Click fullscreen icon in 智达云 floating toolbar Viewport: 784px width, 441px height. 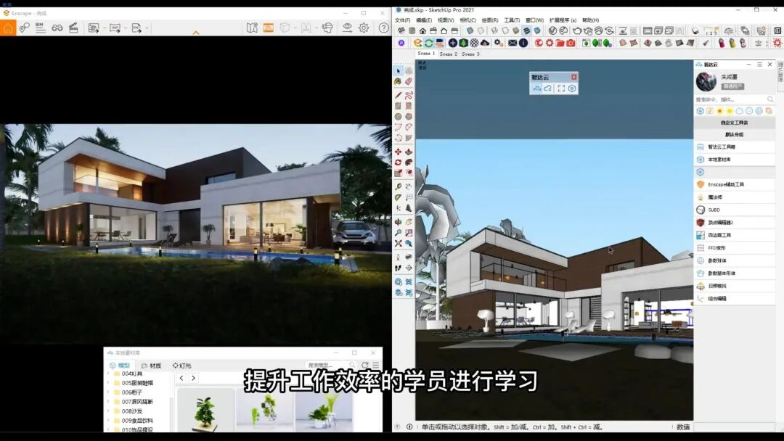point(561,88)
